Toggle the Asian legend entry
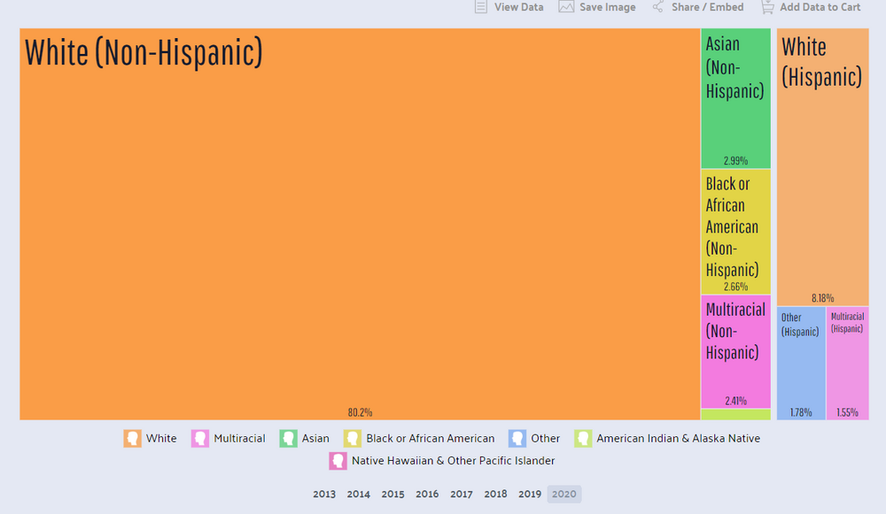Screen dimensions: 886x514 pos(287,438)
